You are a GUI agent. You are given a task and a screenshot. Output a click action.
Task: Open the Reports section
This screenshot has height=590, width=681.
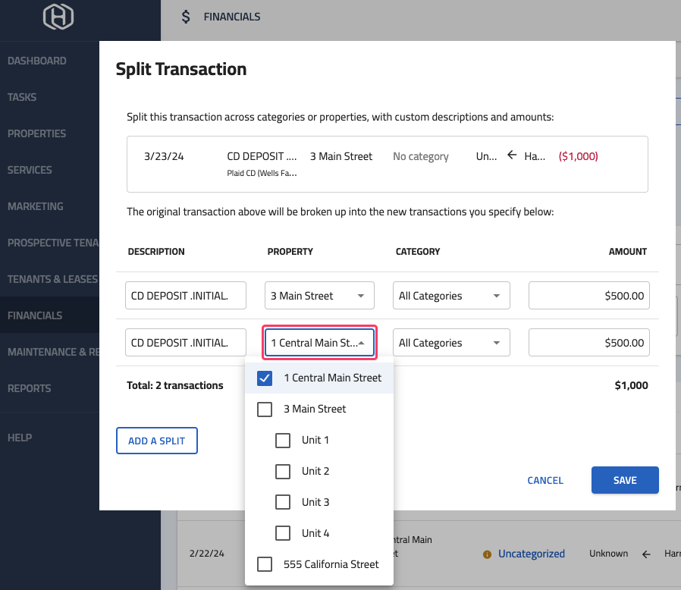(29, 388)
